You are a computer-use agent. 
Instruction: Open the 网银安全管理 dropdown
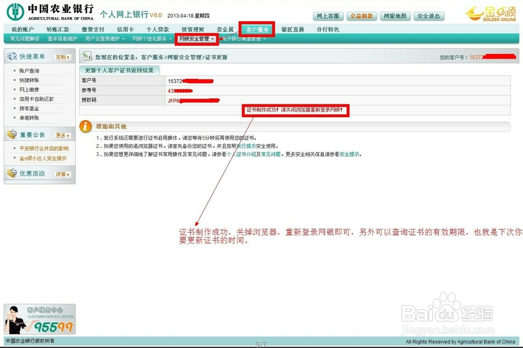tap(197, 38)
